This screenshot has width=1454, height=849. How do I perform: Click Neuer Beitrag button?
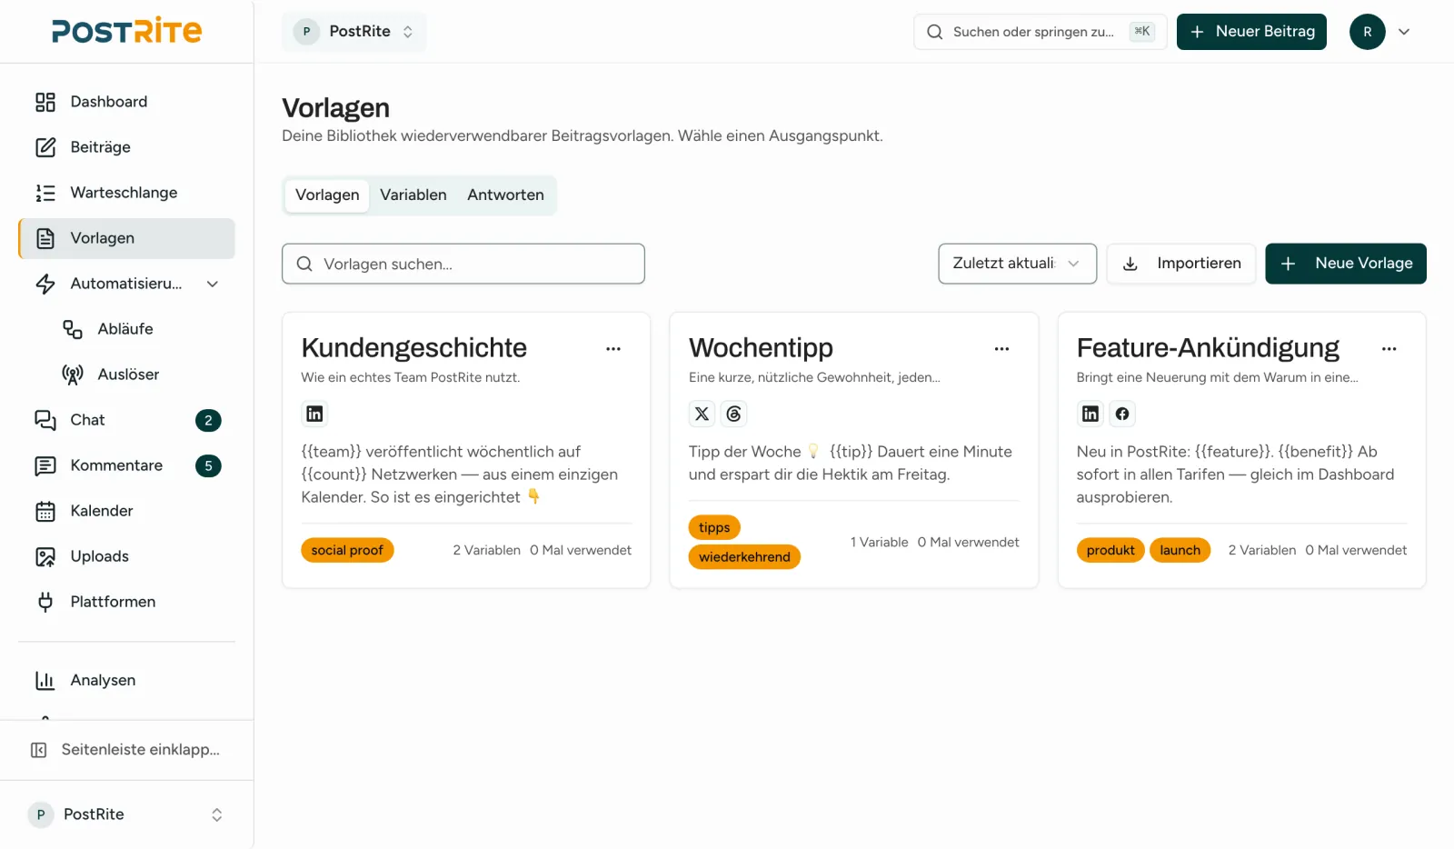(x=1251, y=32)
